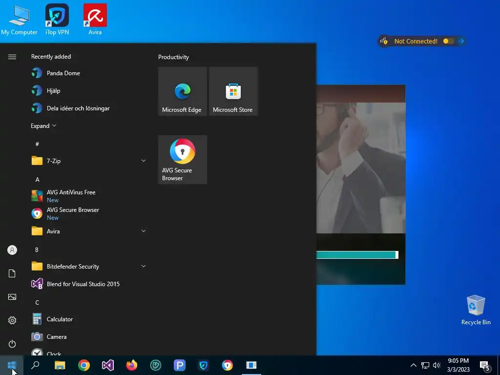Click the taskbar clock and date

458,365
